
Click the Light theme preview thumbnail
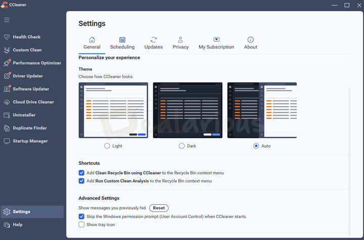click(113, 110)
